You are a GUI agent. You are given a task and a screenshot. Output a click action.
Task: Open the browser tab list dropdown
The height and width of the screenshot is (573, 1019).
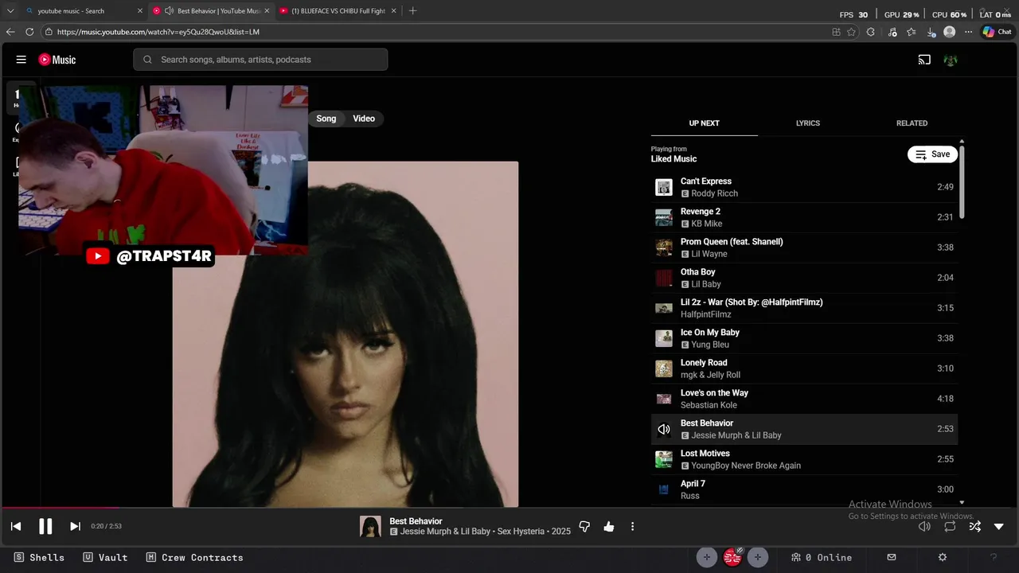point(10,11)
